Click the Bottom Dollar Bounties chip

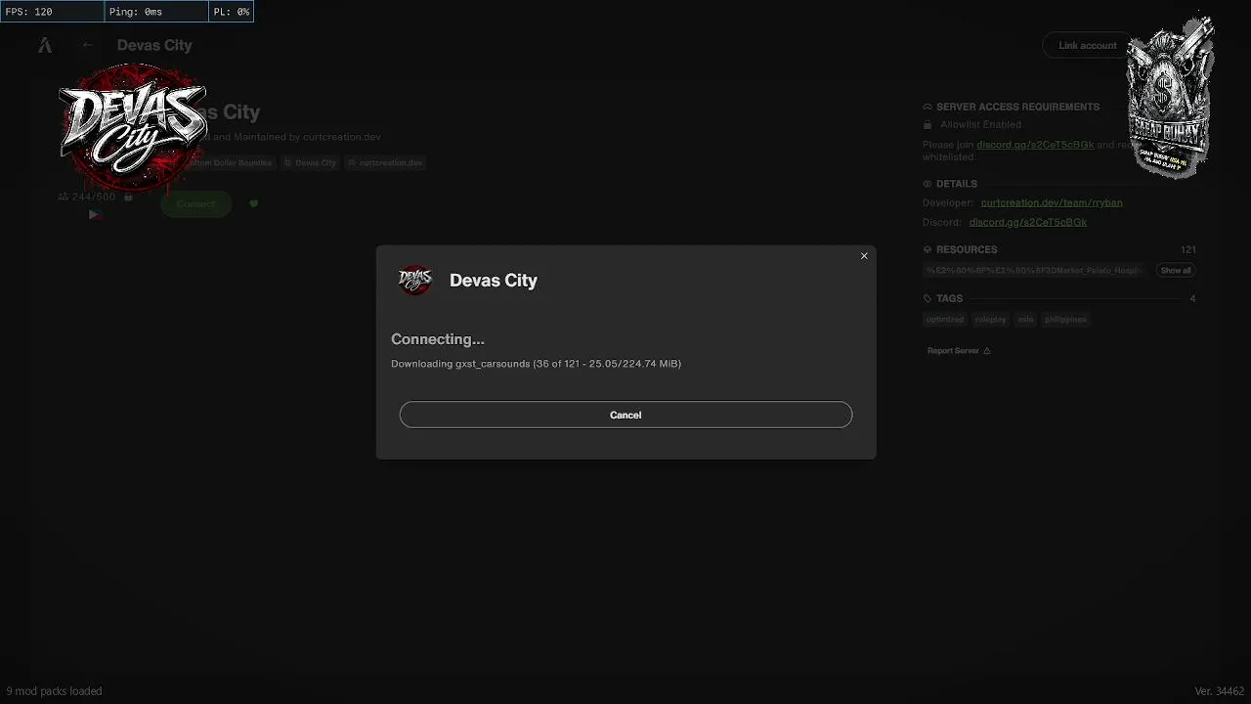pos(231,162)
